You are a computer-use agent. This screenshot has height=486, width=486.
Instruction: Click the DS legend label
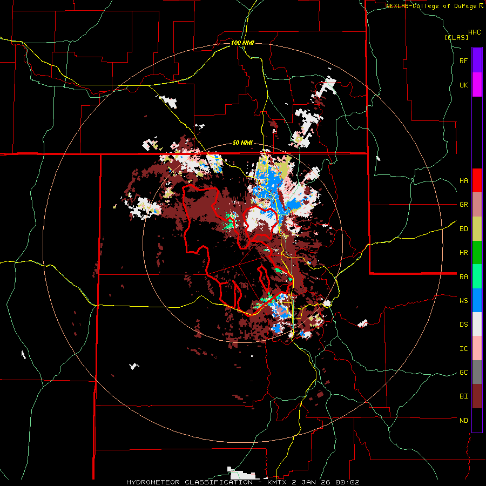pos(464,325)
